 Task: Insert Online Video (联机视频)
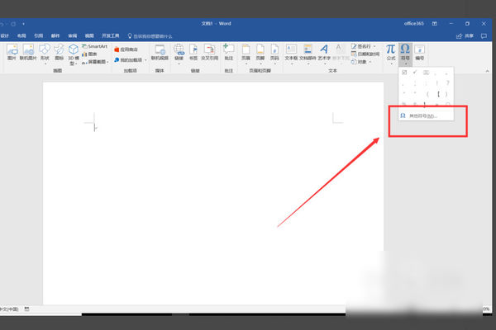pos(160,52)
